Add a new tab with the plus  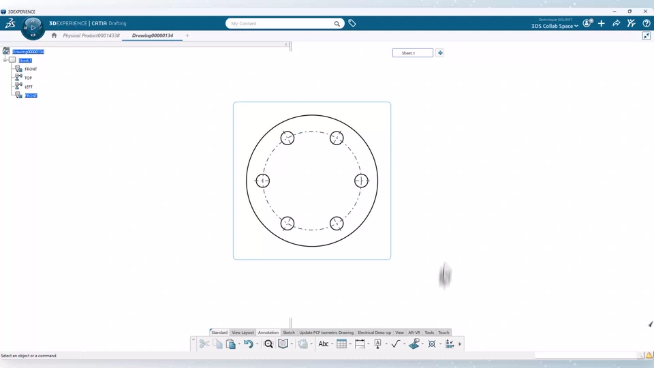(x=187, y=35)
